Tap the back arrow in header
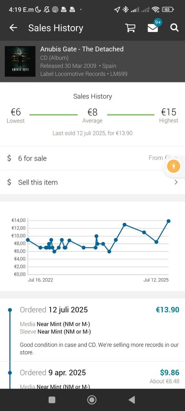This screenshot has height=411, width=185. pos(13,28)
